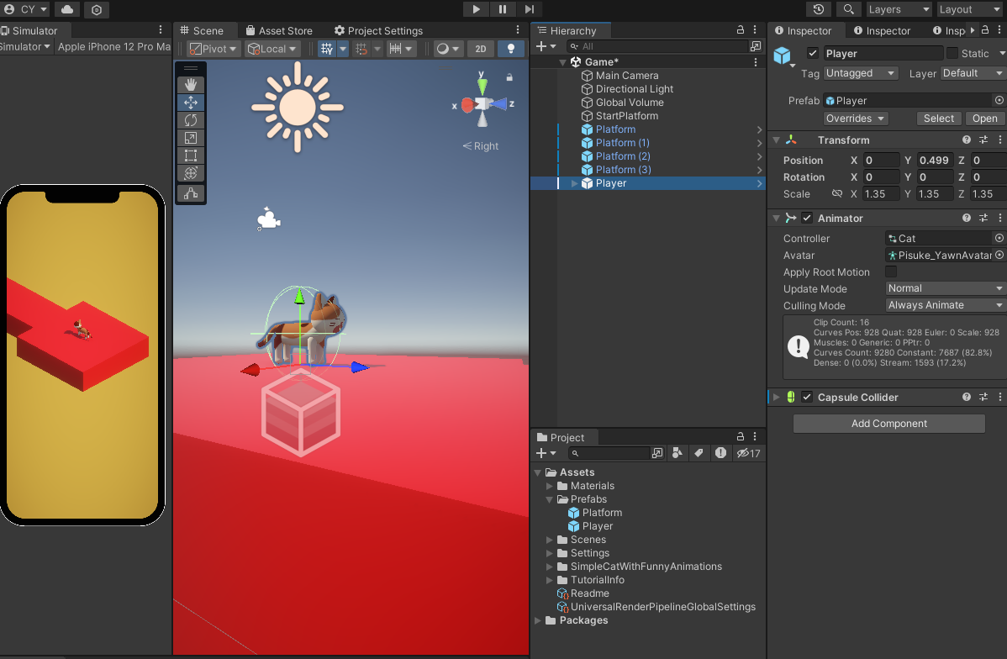
Task: Click the Select prefab button
Action: click(x=938, y=119)
